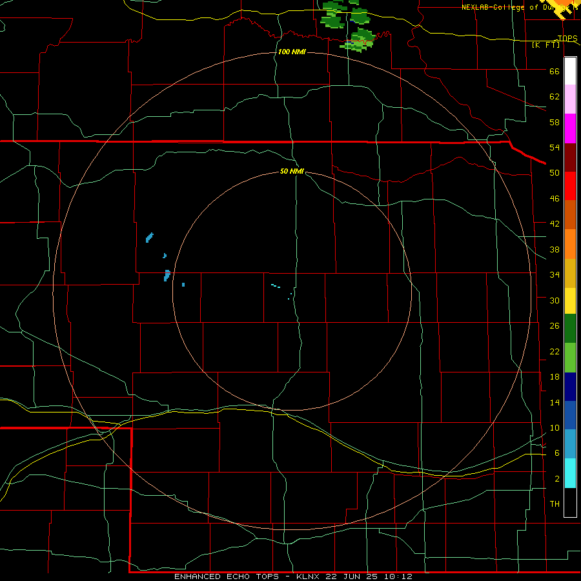
Task: Click the legend value '50'
Action: pos(555,173)
